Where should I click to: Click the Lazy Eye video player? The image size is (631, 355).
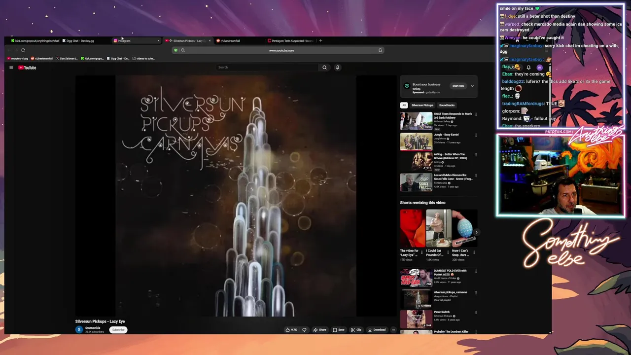pos(236,196)
